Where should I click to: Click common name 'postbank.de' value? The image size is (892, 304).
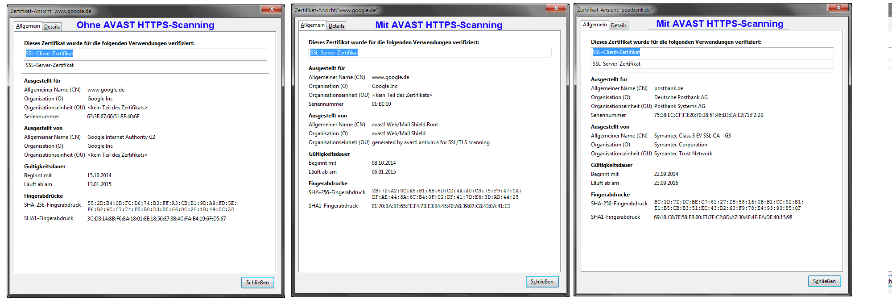(x=669, y=88)
